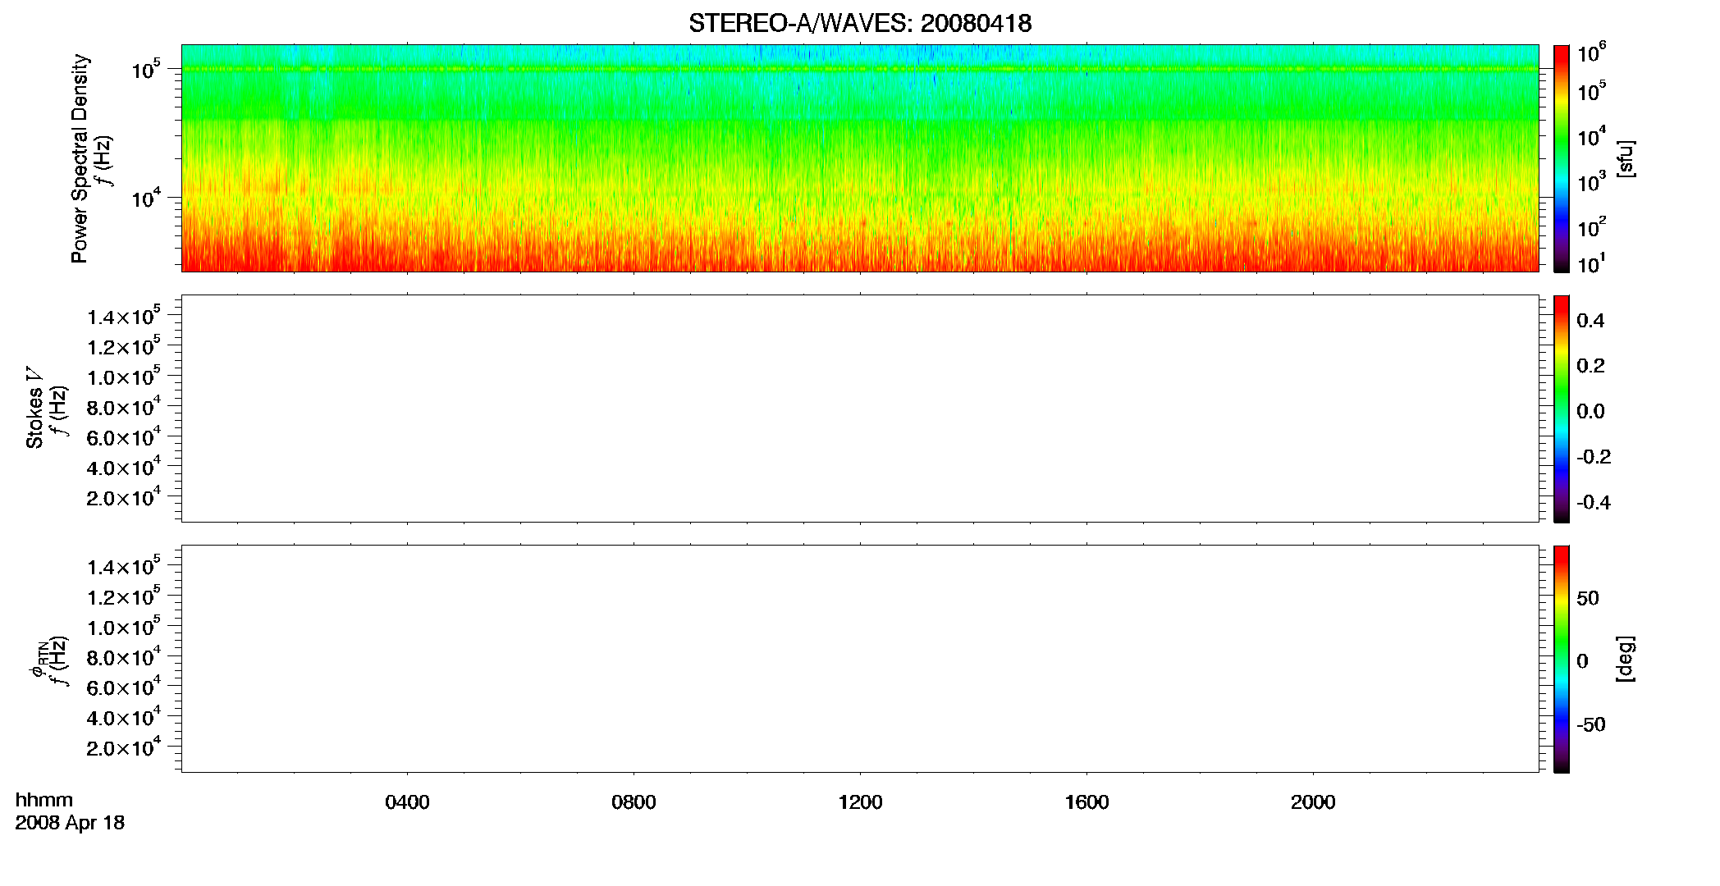Click the 2008 Apr 18 date label
This screenshot has height=886, width=1720.
pos(70,822)
